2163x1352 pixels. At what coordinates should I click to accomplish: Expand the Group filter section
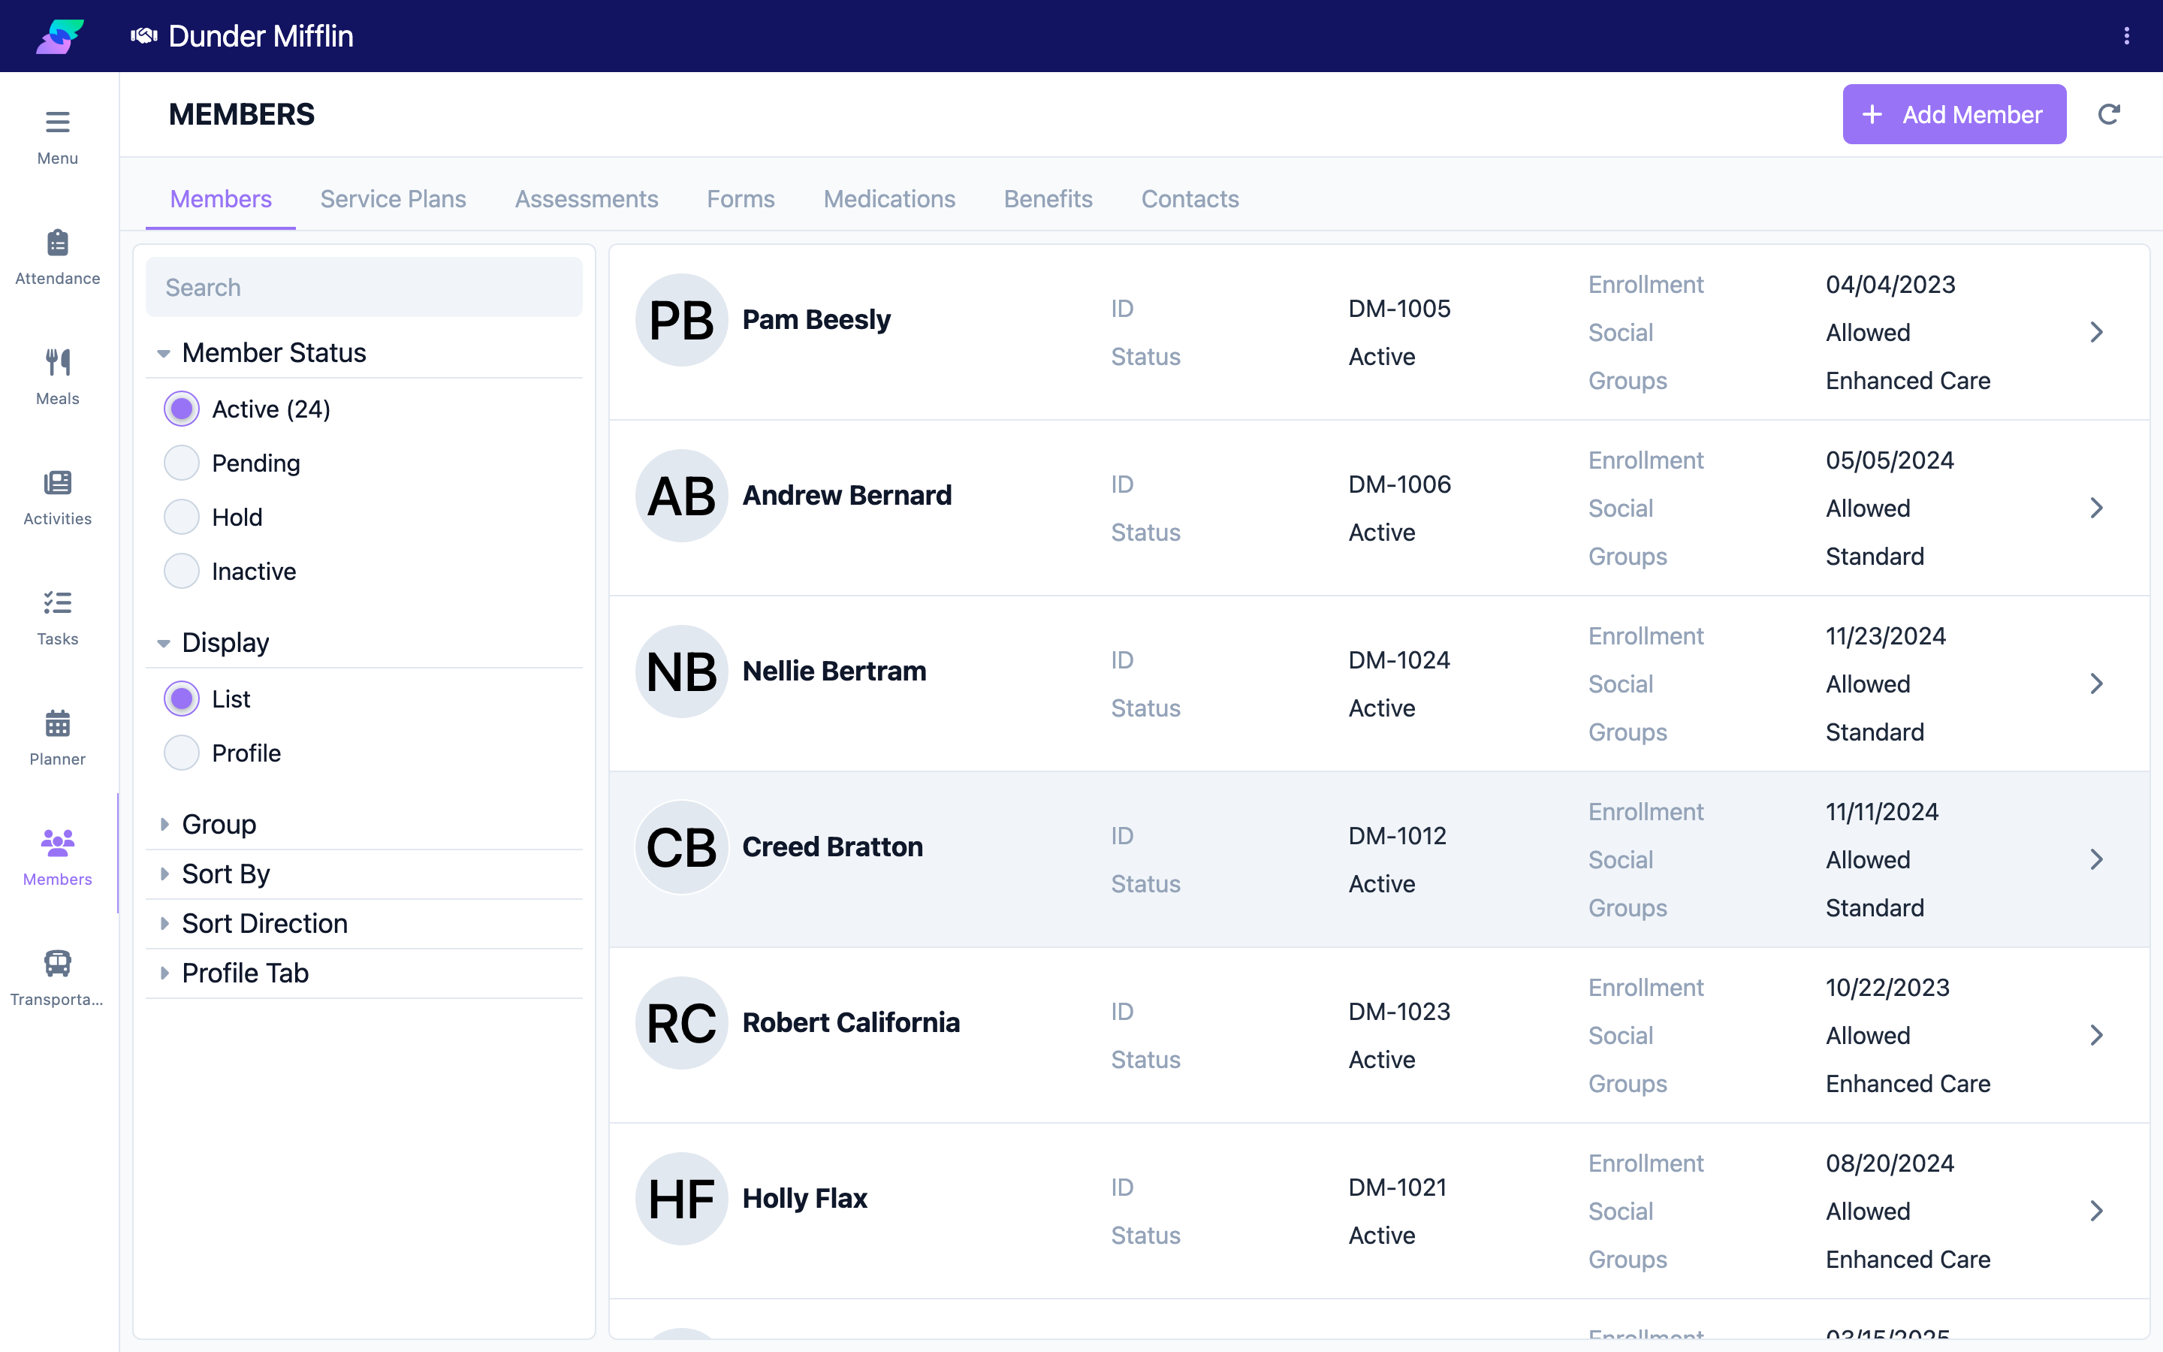[364, 825]
